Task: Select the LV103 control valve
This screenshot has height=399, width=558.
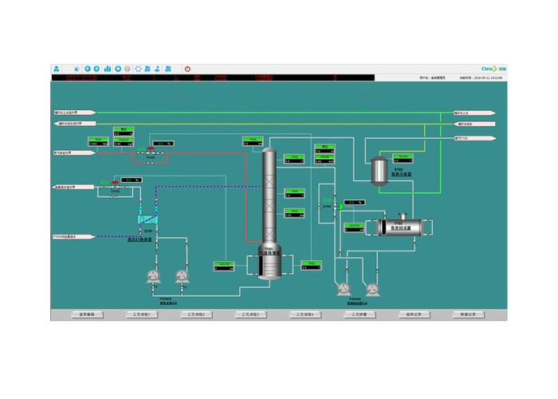Action: point(339,206)
